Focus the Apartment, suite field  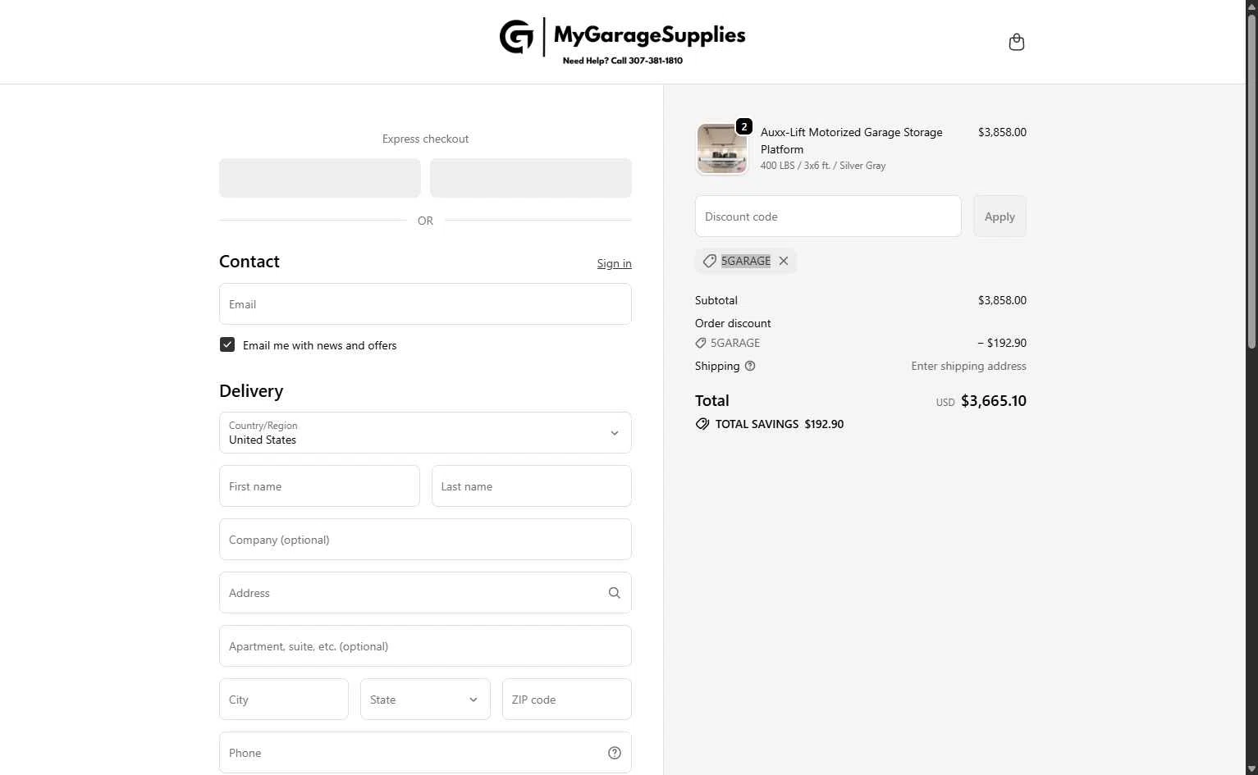coord(425,645)
